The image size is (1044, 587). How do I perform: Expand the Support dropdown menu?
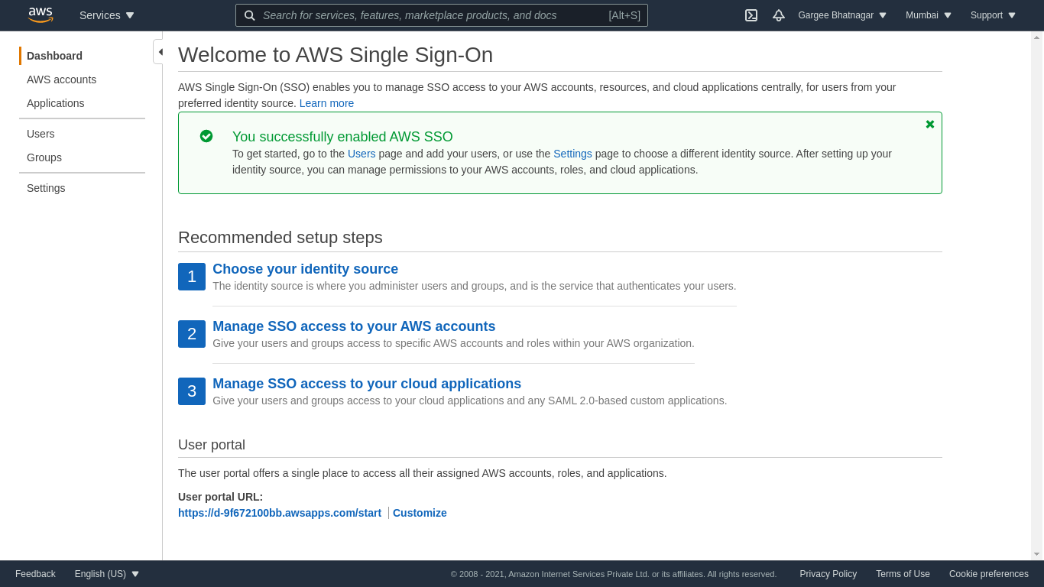993,15
